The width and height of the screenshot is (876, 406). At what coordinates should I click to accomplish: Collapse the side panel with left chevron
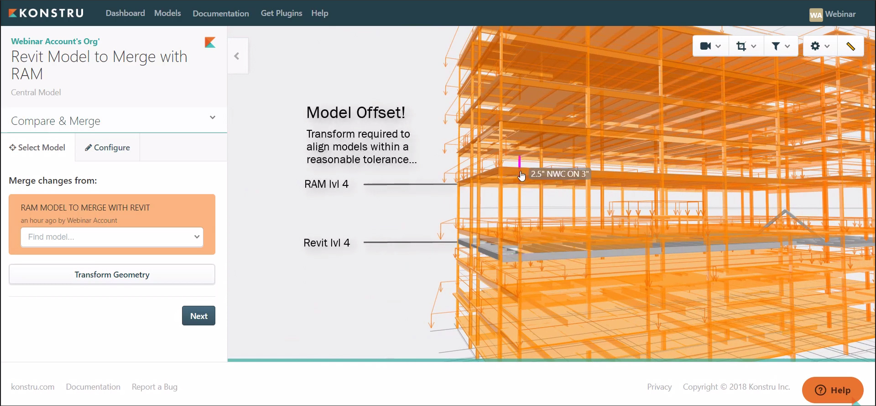point(237,56)
